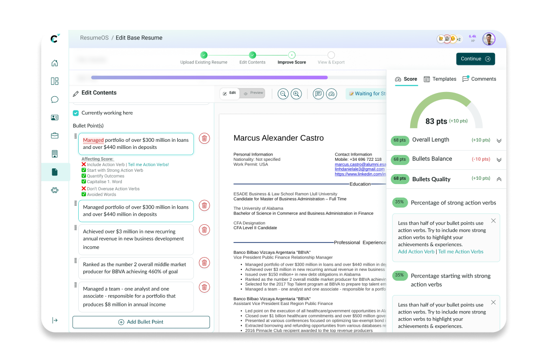
Task: Click the 83 pts score gauge
Action: pos(447,111)
